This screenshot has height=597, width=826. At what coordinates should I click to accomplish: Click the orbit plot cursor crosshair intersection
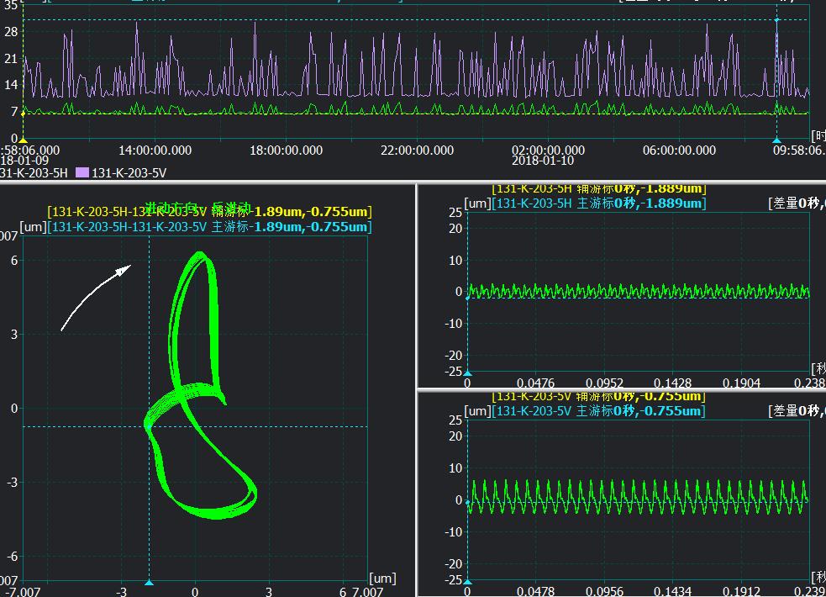coord(149,427)
